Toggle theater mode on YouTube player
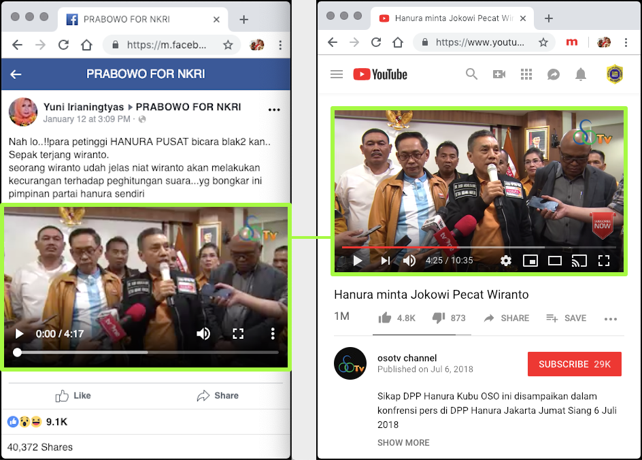 pyautogui.click(x=554, y=261)
